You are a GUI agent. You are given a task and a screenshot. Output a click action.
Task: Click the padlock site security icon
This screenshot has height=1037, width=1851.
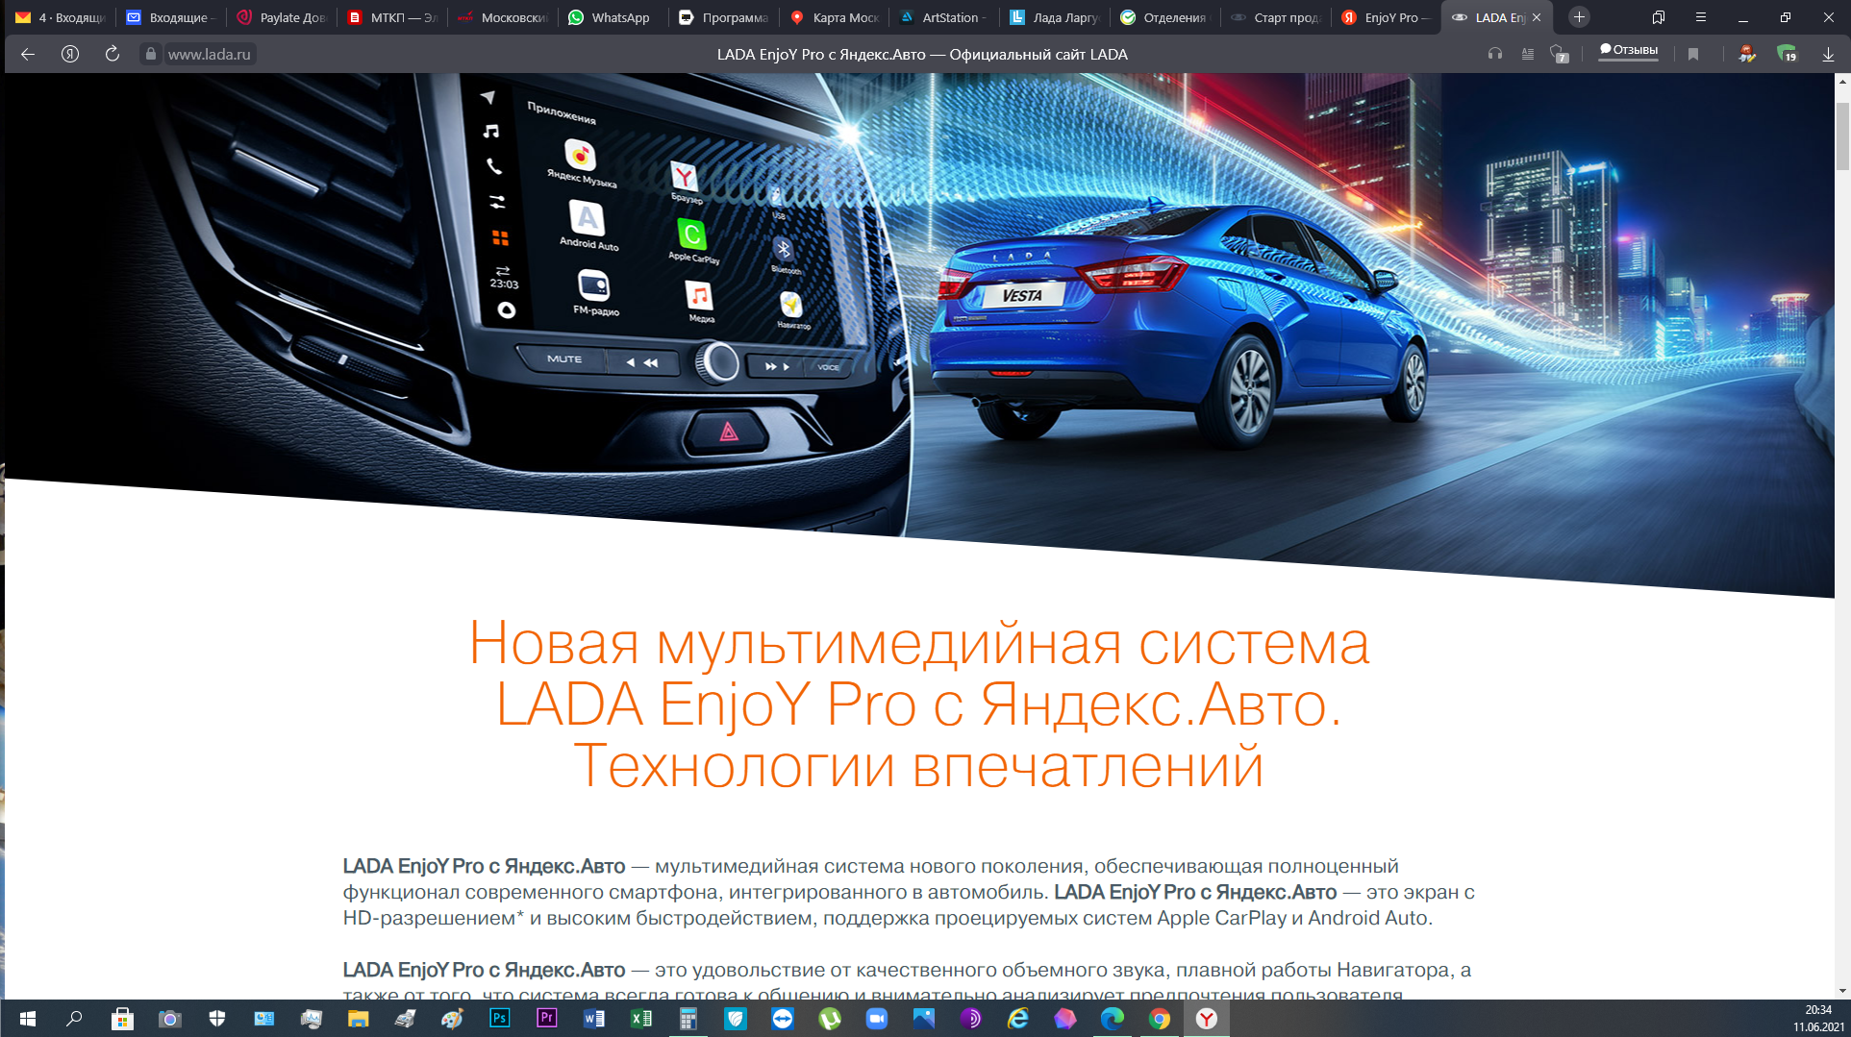[x=150, y=54]
